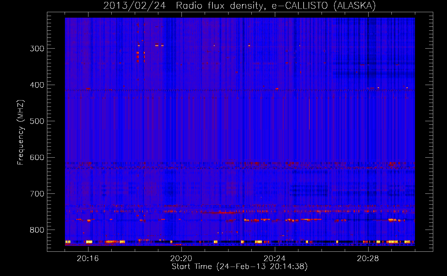
Task: Click the 20:16 time tick label
Action: (x=88, y=259)
